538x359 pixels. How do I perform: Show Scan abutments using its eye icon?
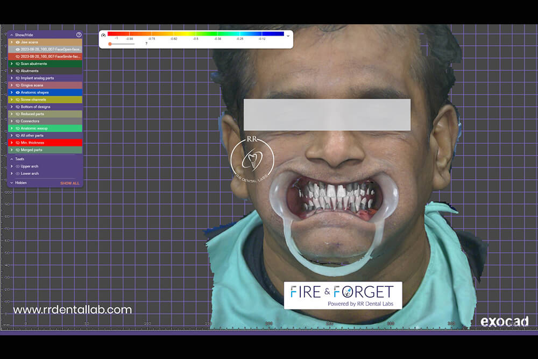(18, 64)
